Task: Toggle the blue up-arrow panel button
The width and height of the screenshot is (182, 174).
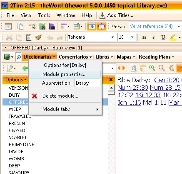Action: [x=92, y=26]
